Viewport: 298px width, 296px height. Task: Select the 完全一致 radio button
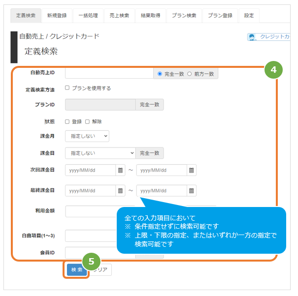coord(160,74)
